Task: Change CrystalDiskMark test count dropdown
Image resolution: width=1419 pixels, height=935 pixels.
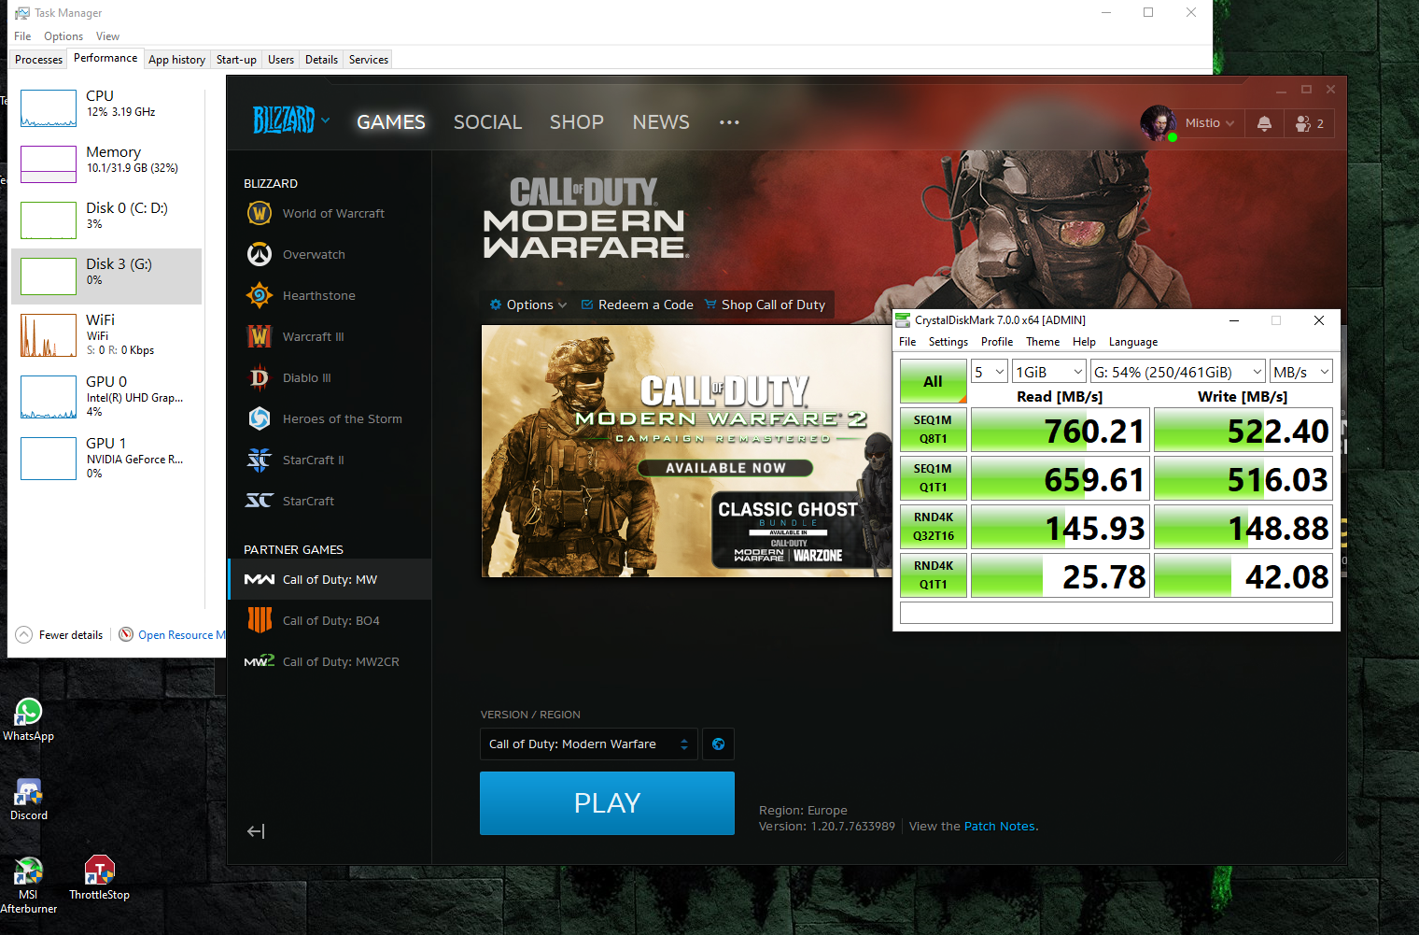Action: tap(990, 372)
